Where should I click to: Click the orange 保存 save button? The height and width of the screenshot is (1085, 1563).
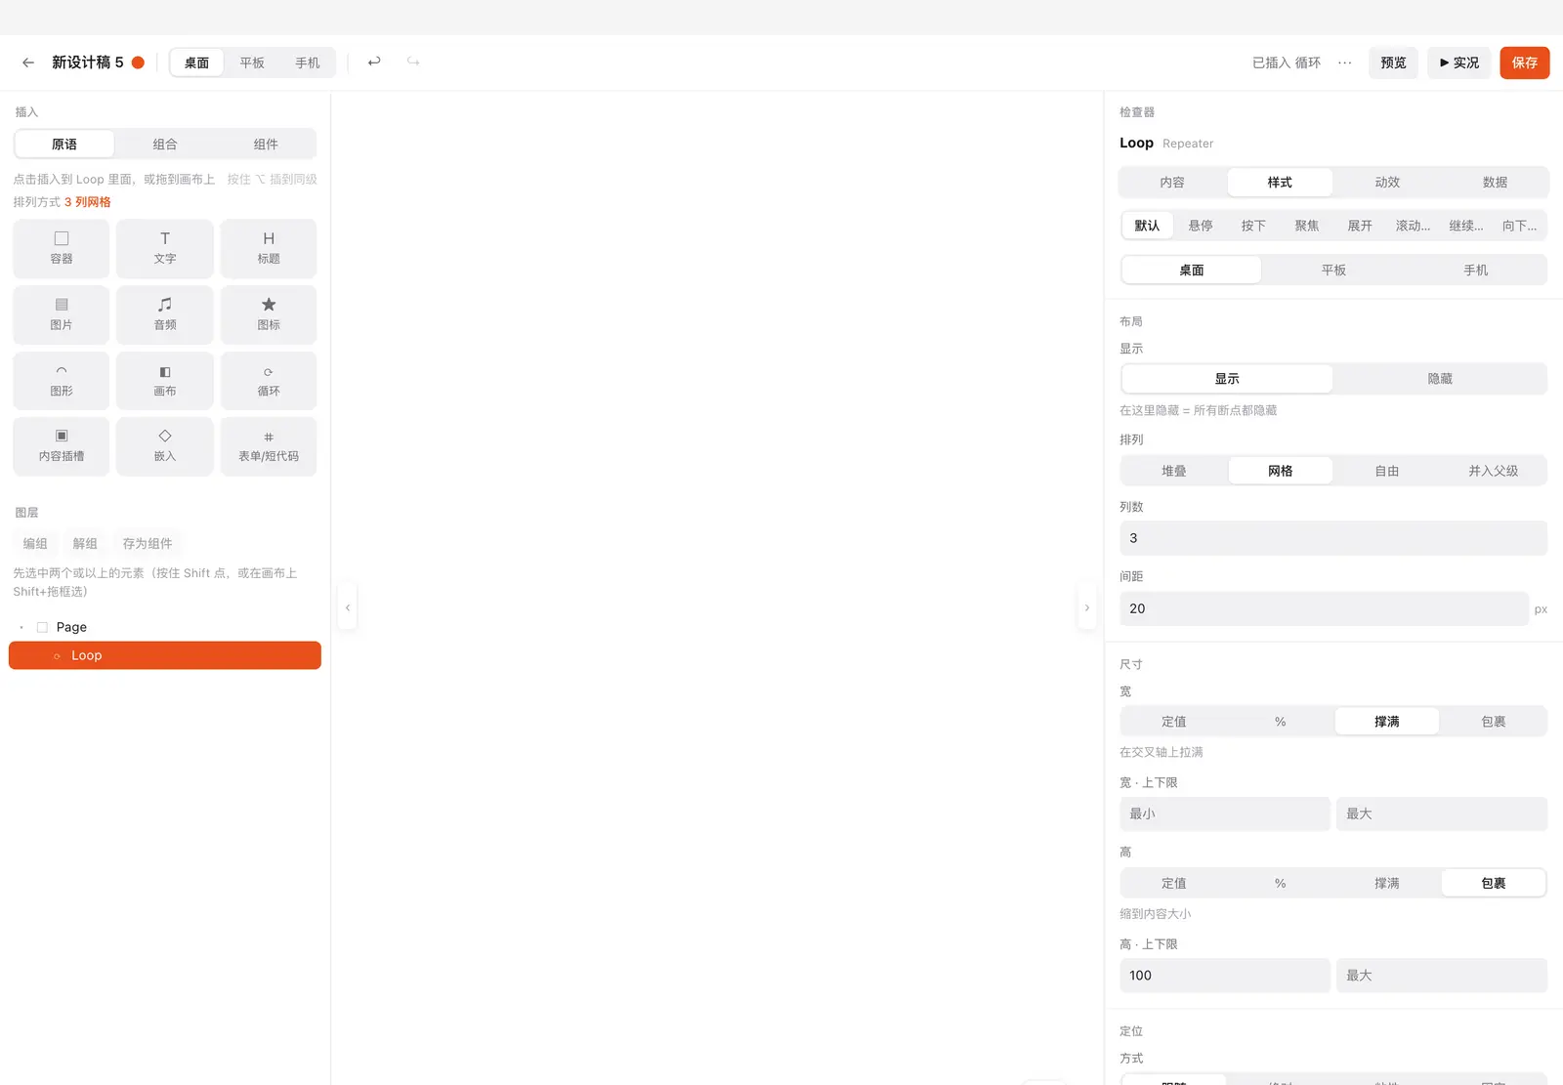(1525, 63)
